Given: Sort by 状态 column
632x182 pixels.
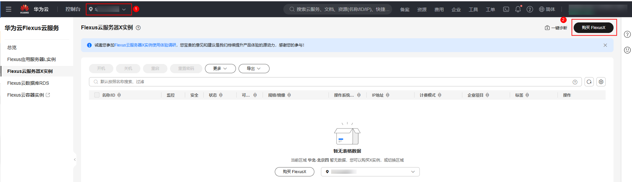Looking at the screenshot, I should click(221, 95).
